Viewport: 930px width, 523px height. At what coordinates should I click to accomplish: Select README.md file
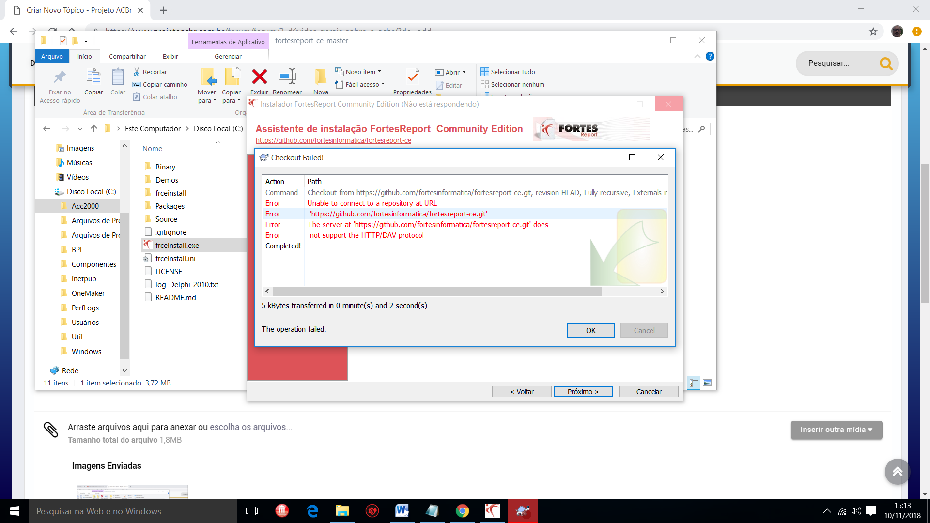click(x=175, y=297)
